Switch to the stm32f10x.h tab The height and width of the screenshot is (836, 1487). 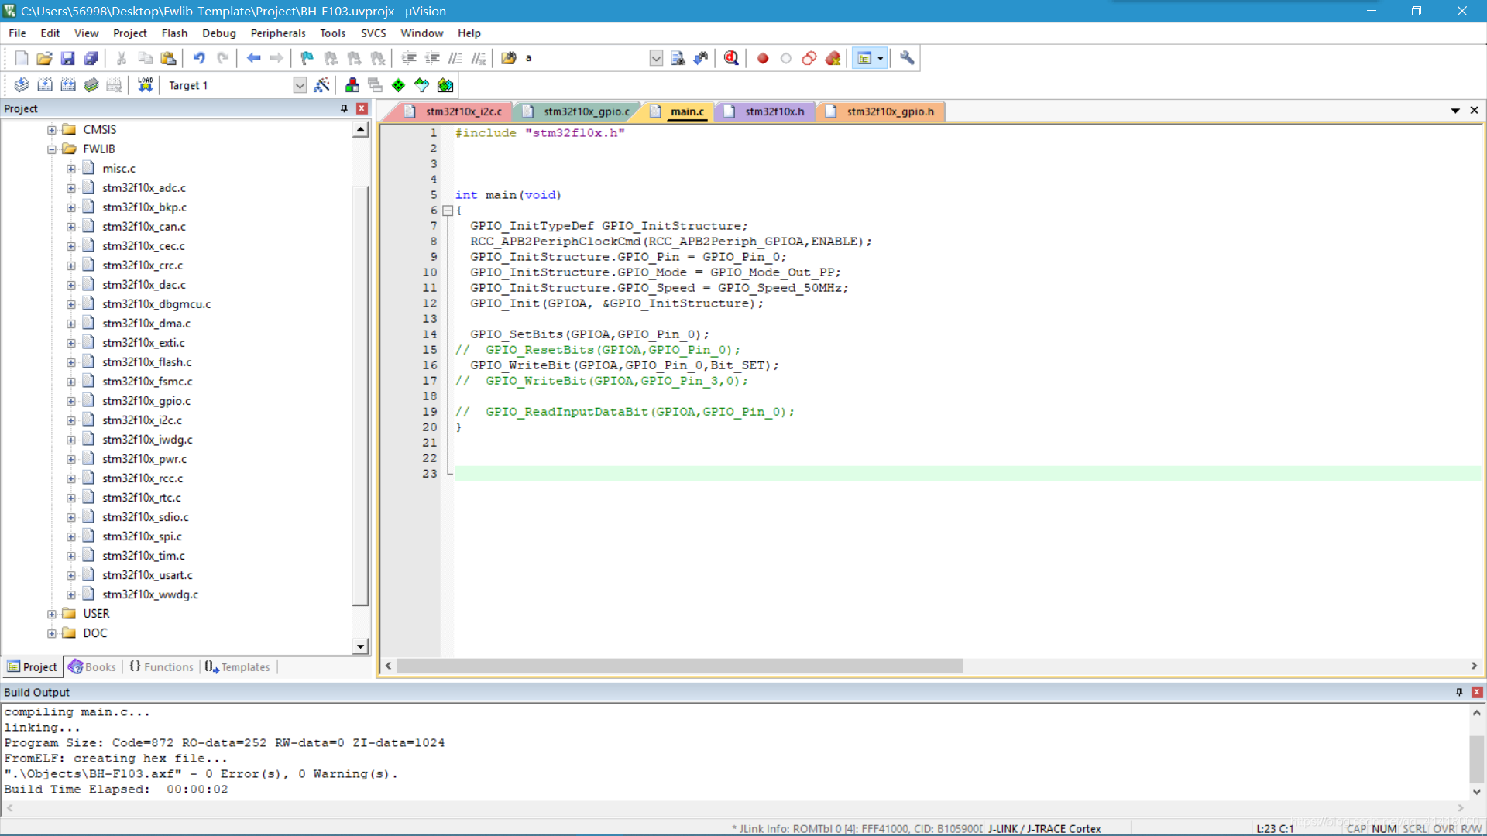point(766,111)
